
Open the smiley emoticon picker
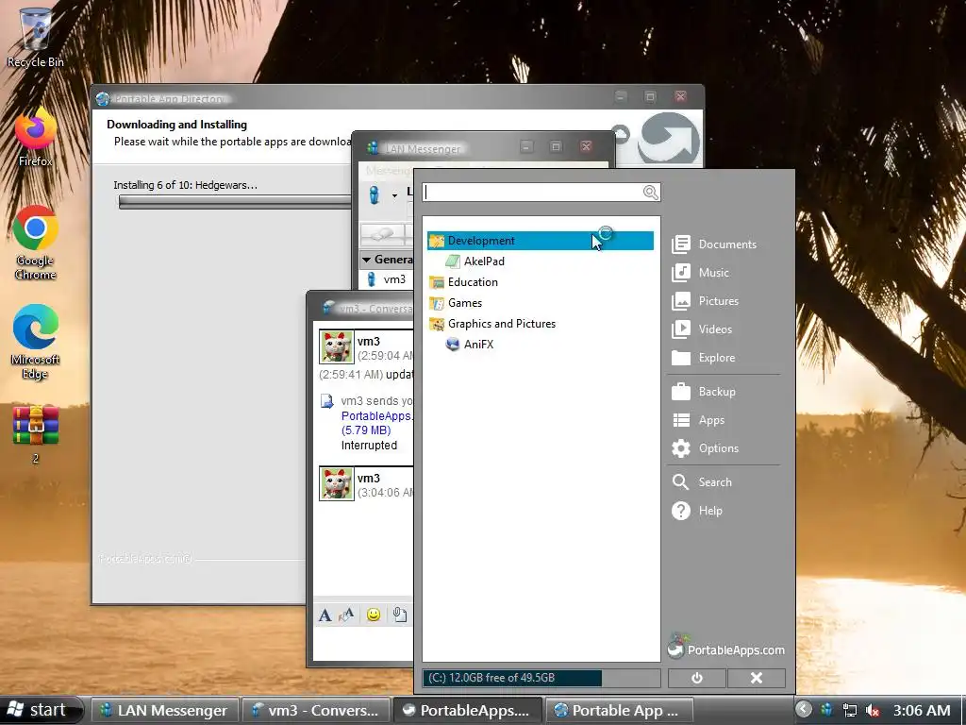[x=374, y=615]
